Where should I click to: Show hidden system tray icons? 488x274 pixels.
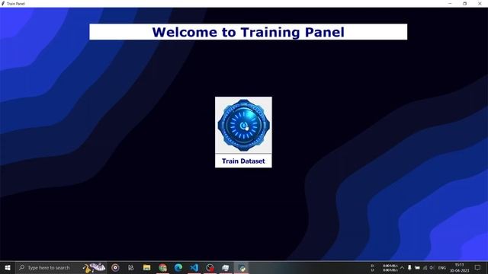click(x=402, y=267)
